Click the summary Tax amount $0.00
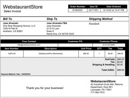 tap(120, 62)
